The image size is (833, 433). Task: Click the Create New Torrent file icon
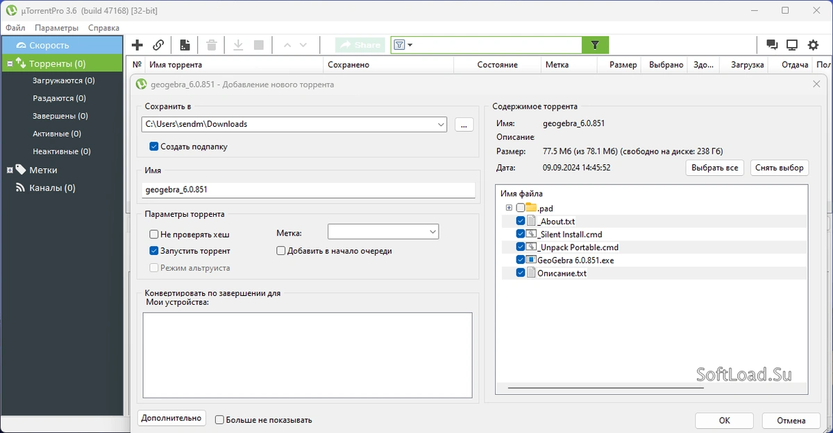click(x=185, y=45)
